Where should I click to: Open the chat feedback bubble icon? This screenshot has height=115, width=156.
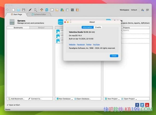point(147,10)
